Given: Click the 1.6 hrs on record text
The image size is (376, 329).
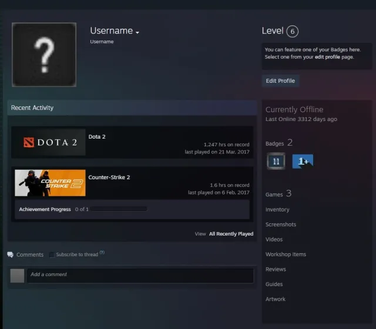Looking at the screenshot, I should (230, 185).
